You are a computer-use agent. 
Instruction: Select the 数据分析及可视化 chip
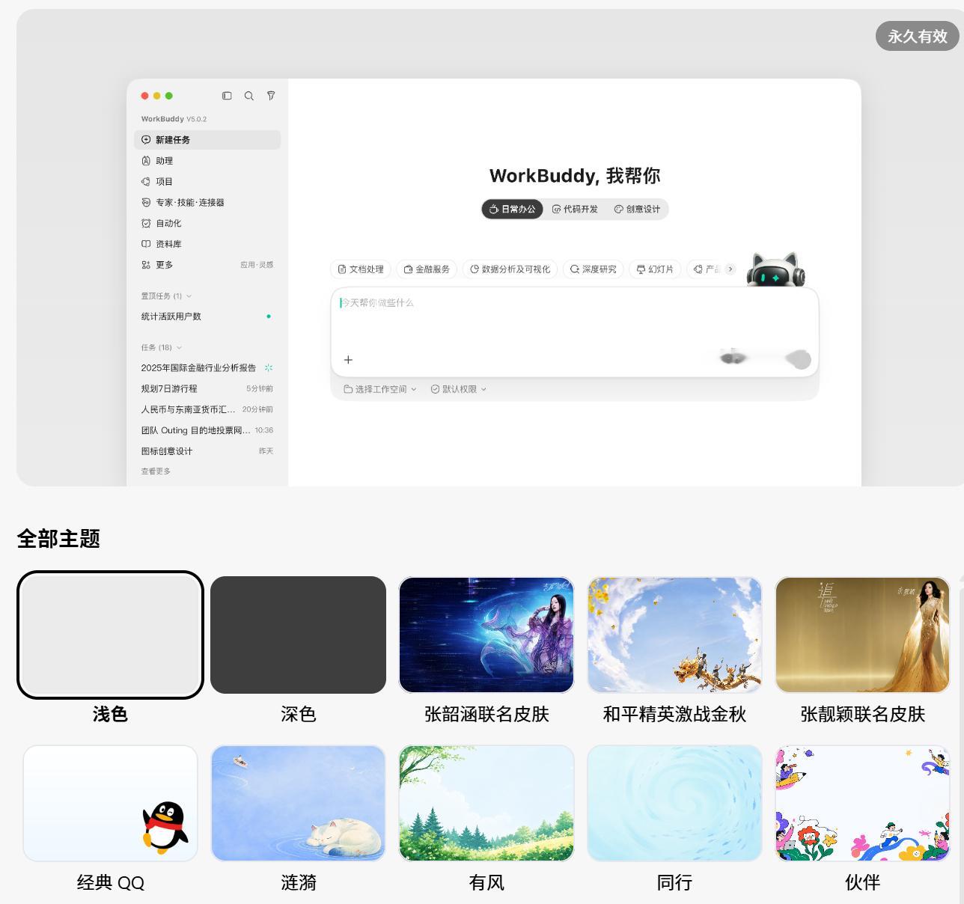pyautogui.click(x=510, y=269)
